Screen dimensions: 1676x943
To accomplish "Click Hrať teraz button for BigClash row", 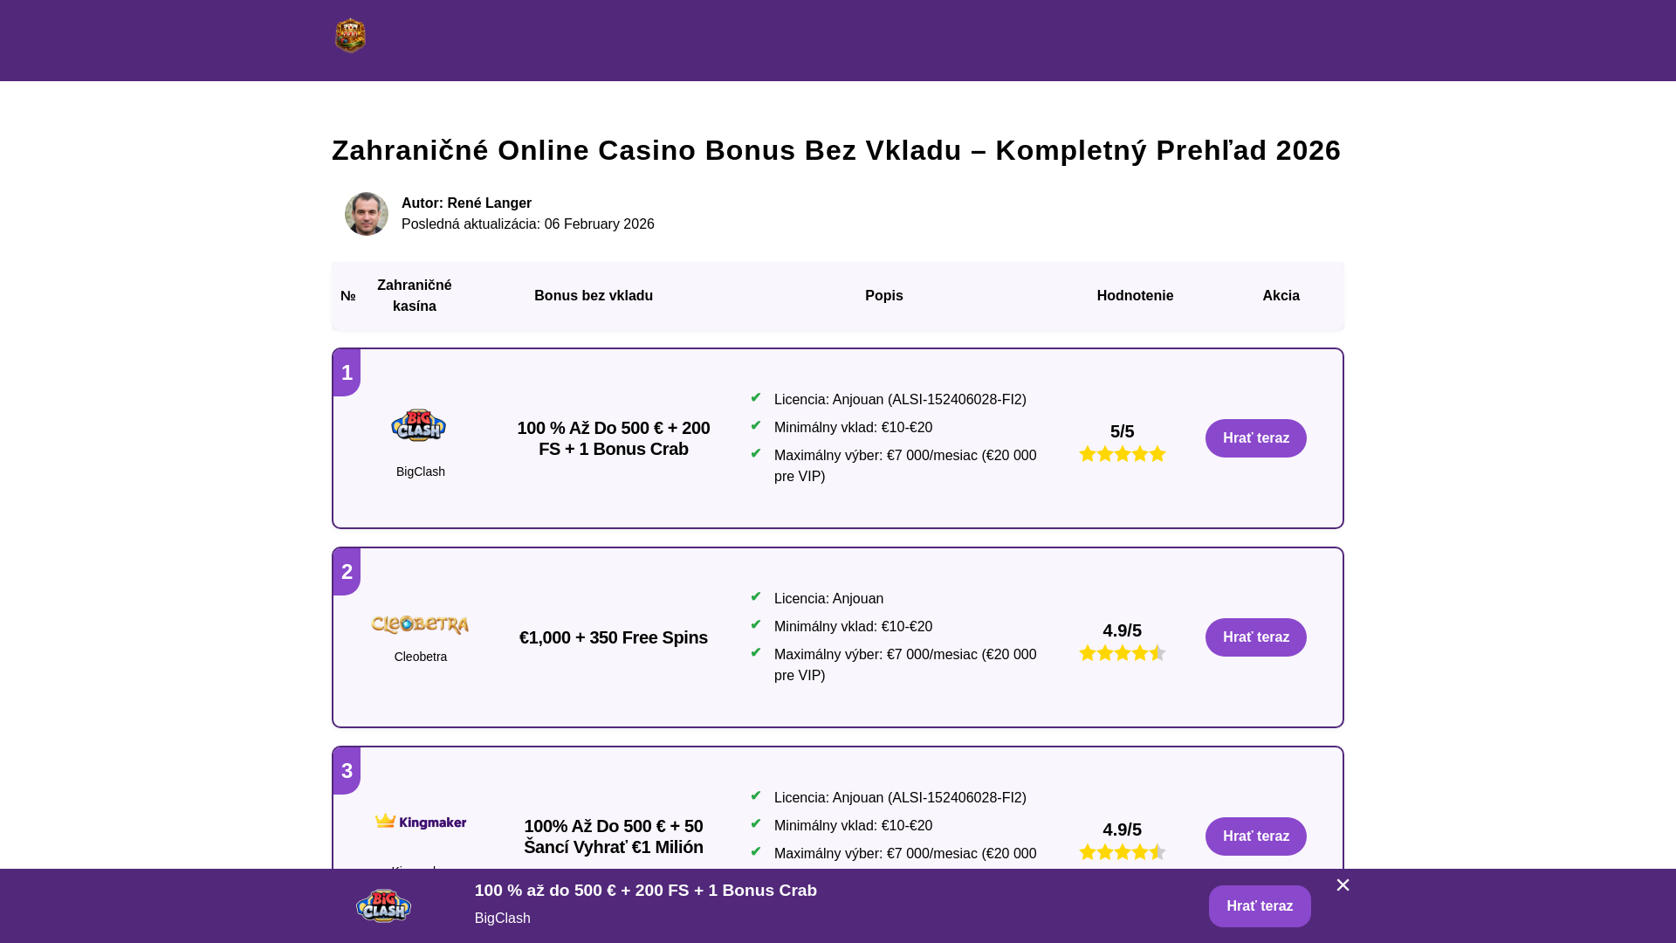I will click(1255, 438).
